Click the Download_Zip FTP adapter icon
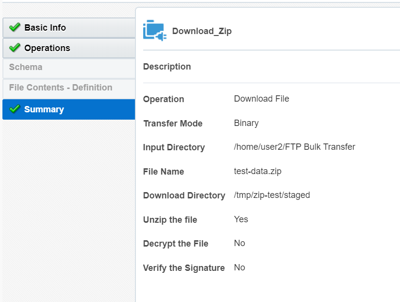This screenshot has height=302, width=400. click(154, 31)
